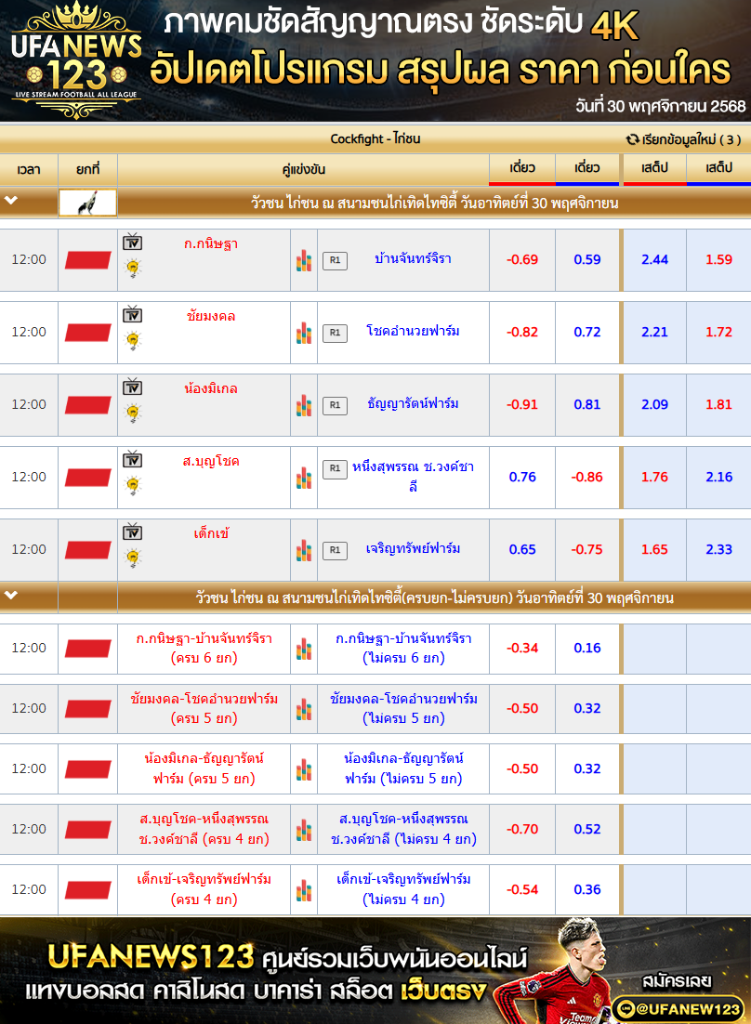Viewport: 751px width, 1024px height.
Task: Click the refresh icon next to เรียกข้อมูลใหม่
Action: [632, 139]
